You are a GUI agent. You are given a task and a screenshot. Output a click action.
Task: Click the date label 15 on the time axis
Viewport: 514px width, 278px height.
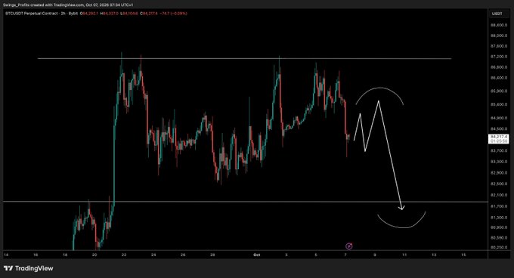coord(463,255)
